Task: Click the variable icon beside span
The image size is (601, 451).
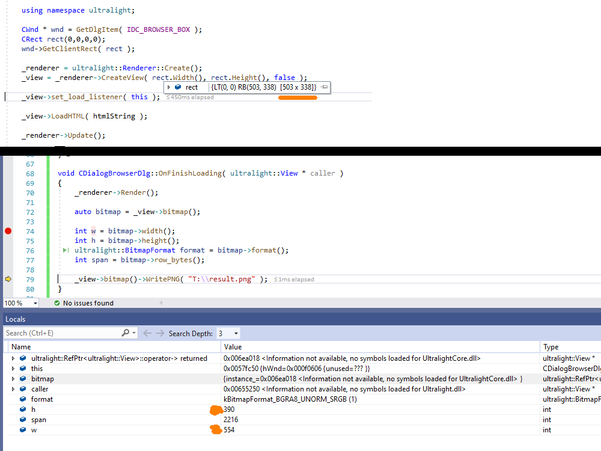Action: click(x=23, y=420)
